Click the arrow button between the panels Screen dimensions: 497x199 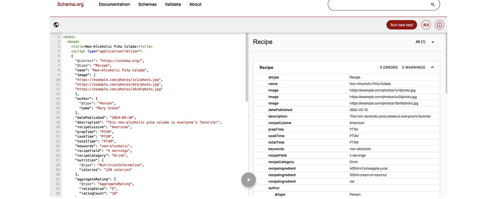point(248,179)
